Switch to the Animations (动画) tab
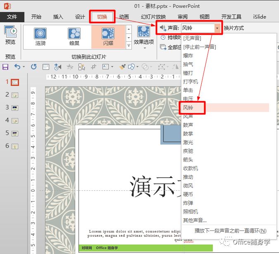Viewport: 279px width, 254px height. point(124,17)
